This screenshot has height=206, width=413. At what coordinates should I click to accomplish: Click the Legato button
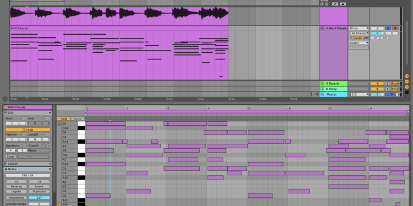pyautogui.click(x=17, y=192)
